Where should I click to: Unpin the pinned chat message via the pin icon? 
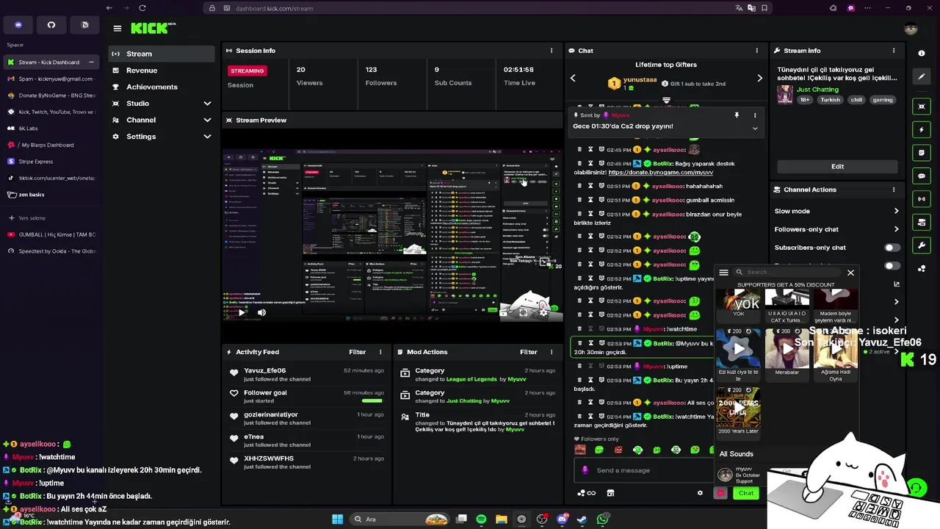[x=737, y=115]
